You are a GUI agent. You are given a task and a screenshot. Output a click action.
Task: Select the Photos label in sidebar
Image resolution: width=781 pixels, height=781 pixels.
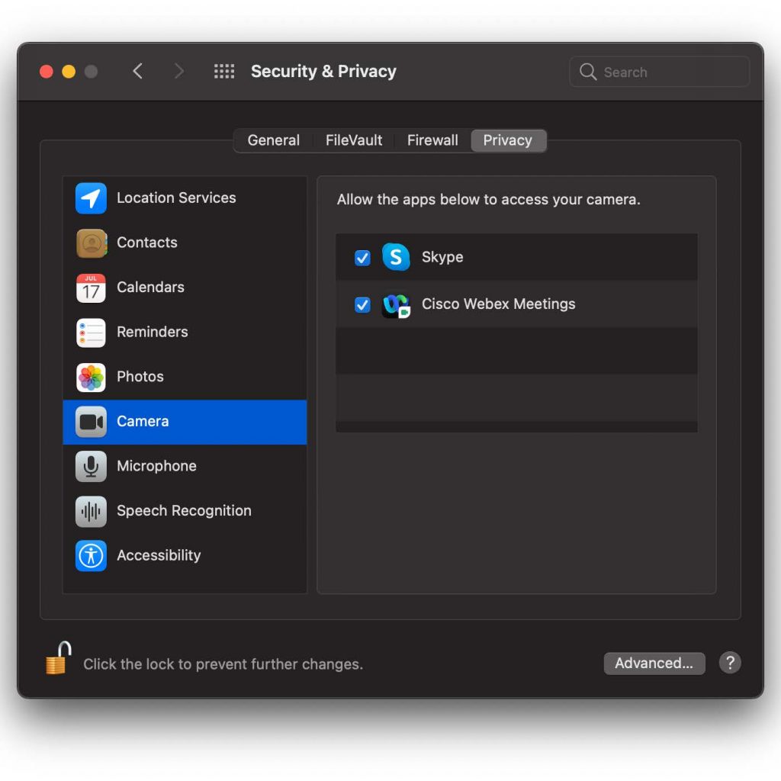[x=140, y=377]
